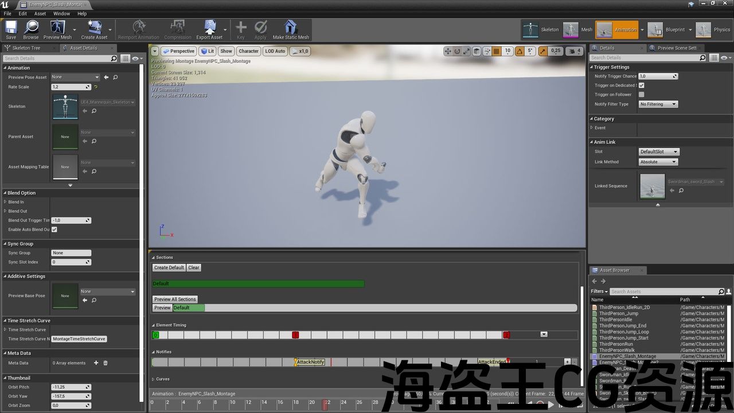Uncheck Trigger on Dedicated Server
Viewport: 734px width, 413px height.
click(642, 85)
